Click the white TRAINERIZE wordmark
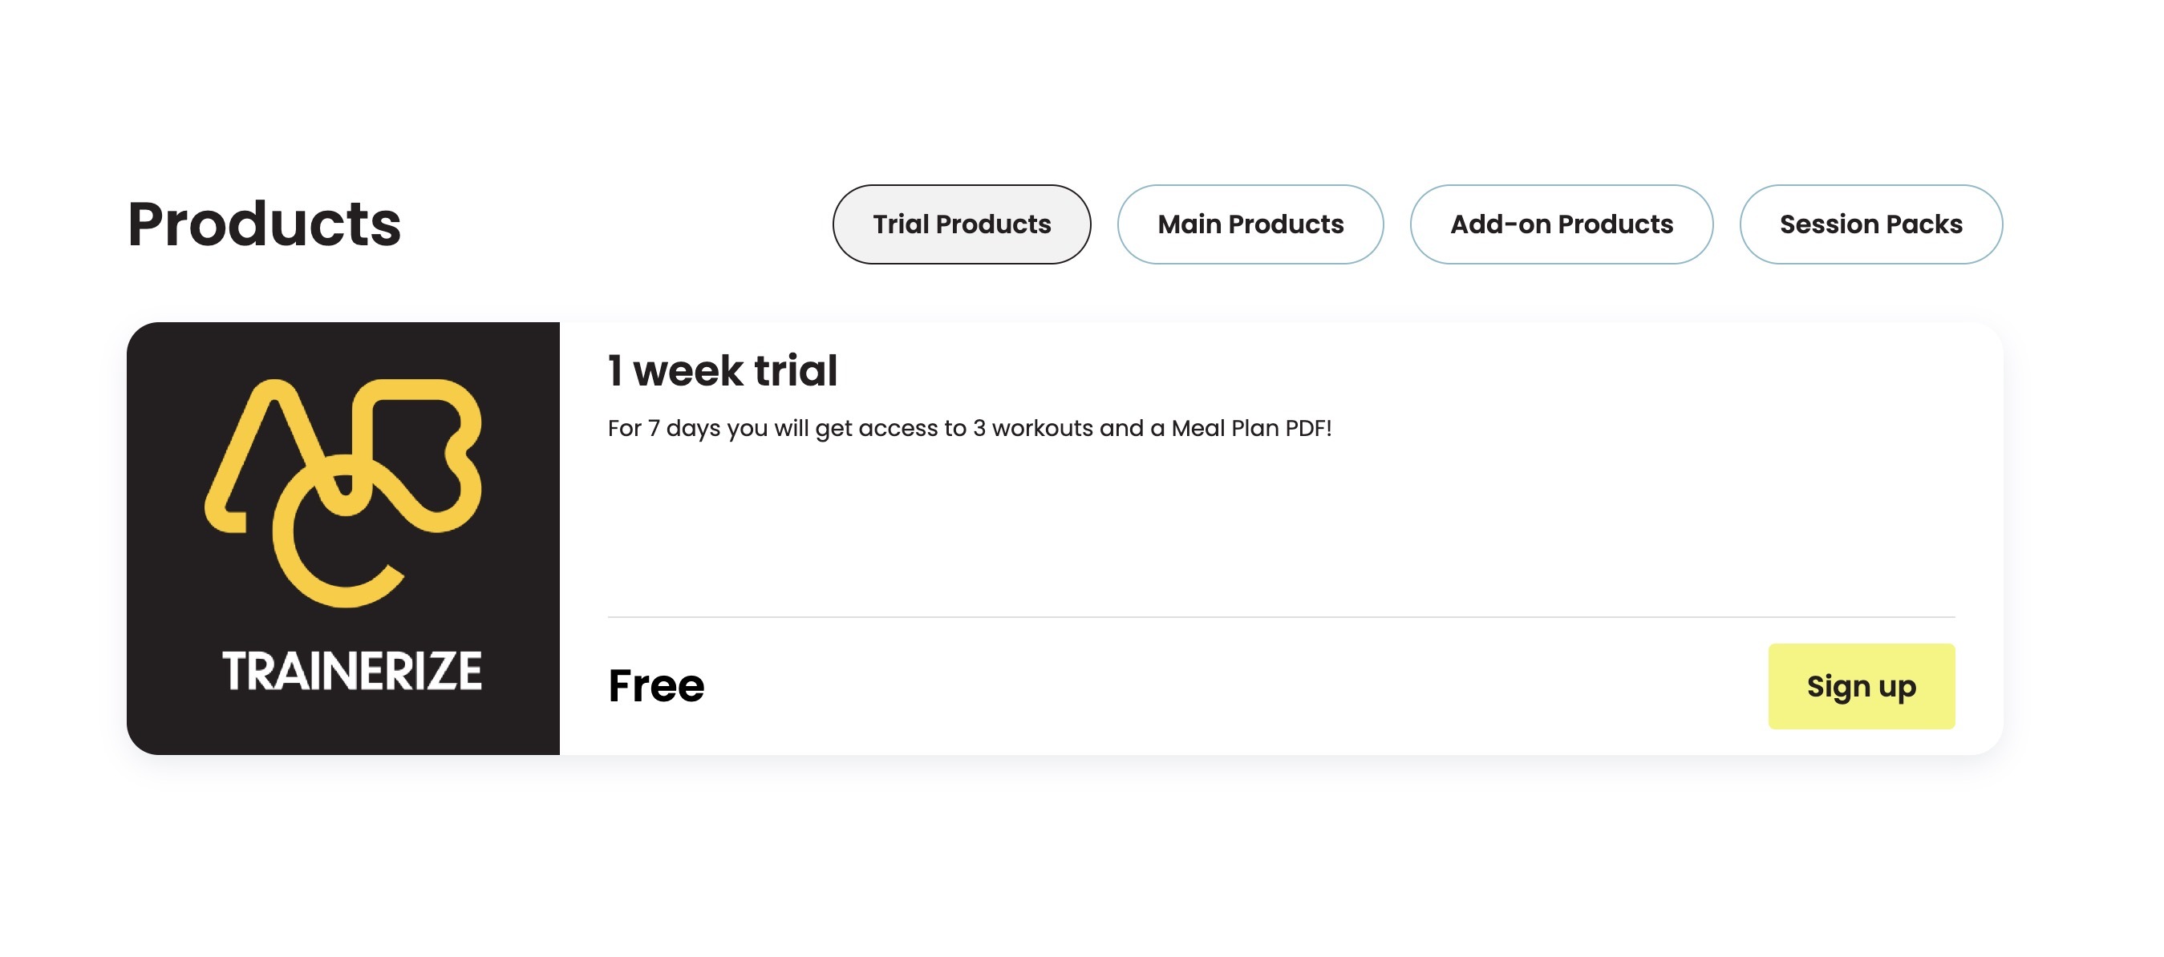Image resolution: width=2164 pixels, height=957 pixels. [351, 671]
